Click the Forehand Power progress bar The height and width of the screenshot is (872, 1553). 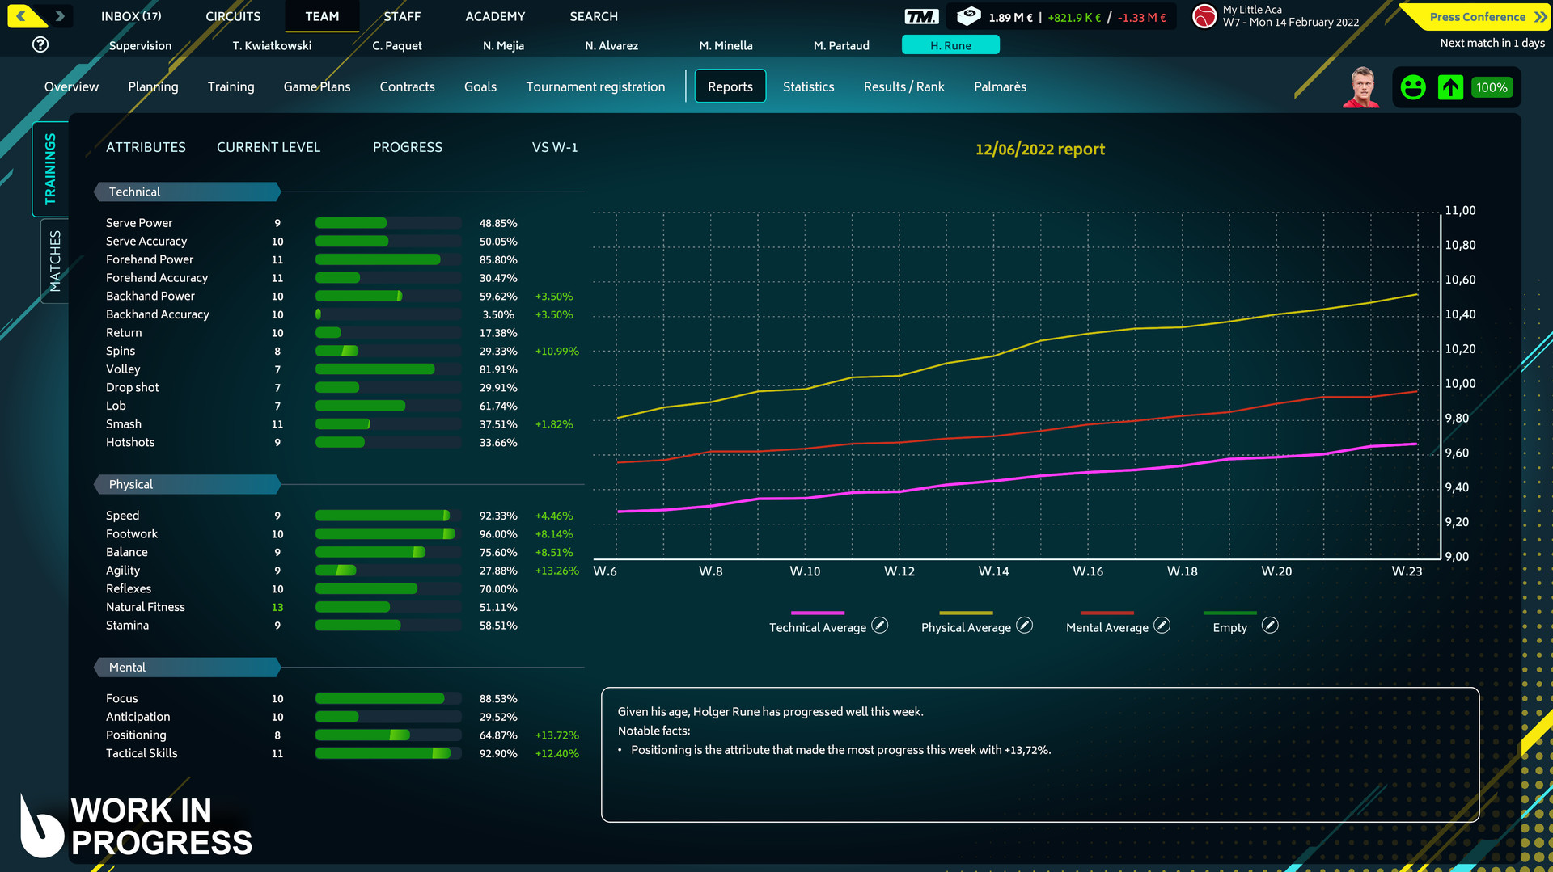pos(387,259)
